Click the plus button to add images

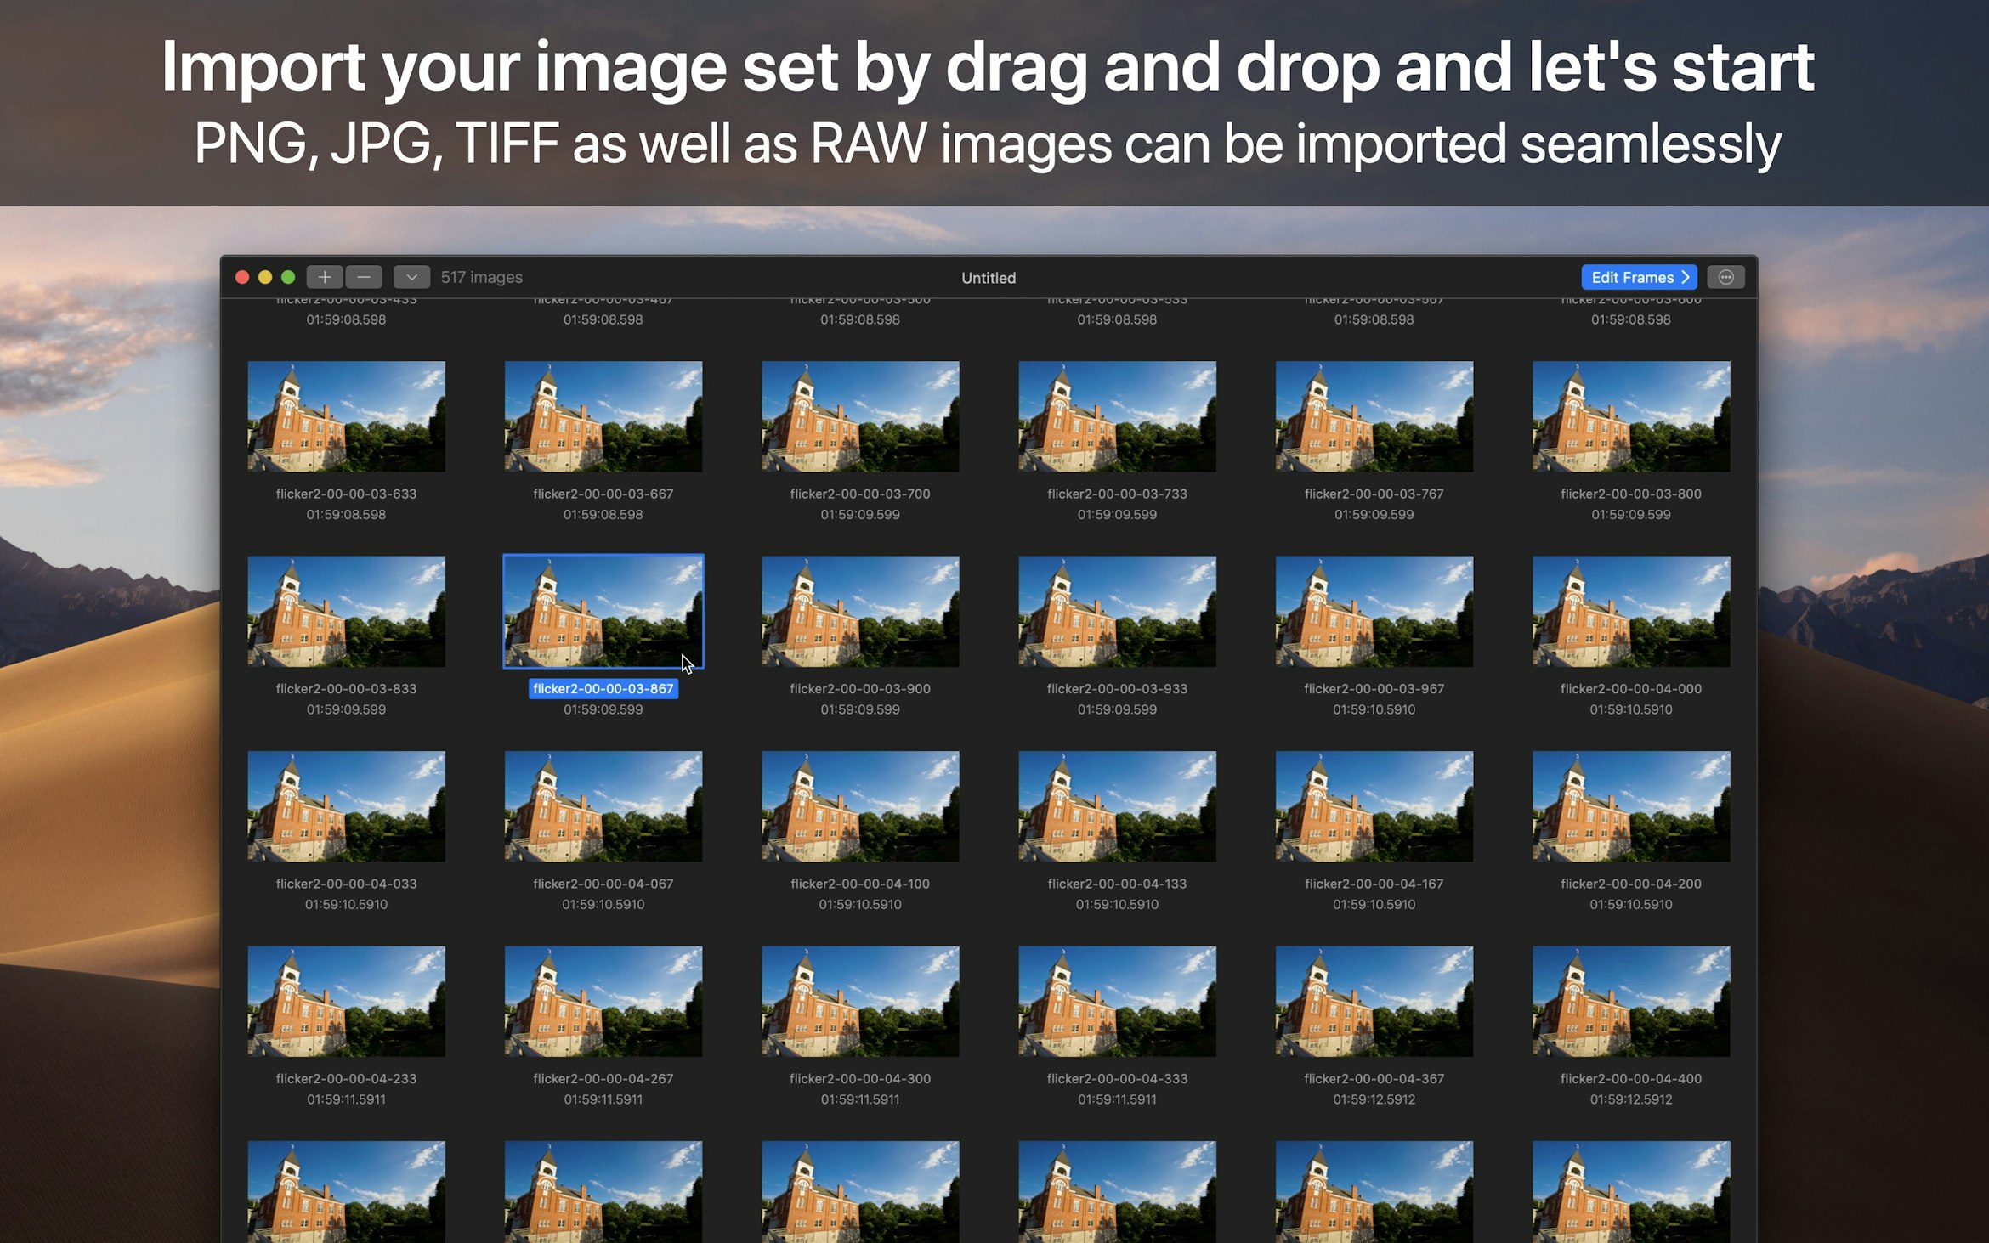pyautogui.click(x=325, y=277)
